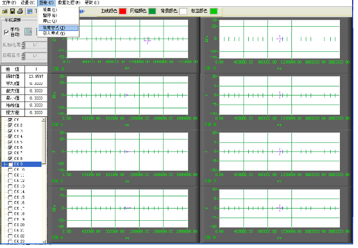Uncheck the CH 5 channel checkbox
The image size is (358, 248).
click(10, 142)
